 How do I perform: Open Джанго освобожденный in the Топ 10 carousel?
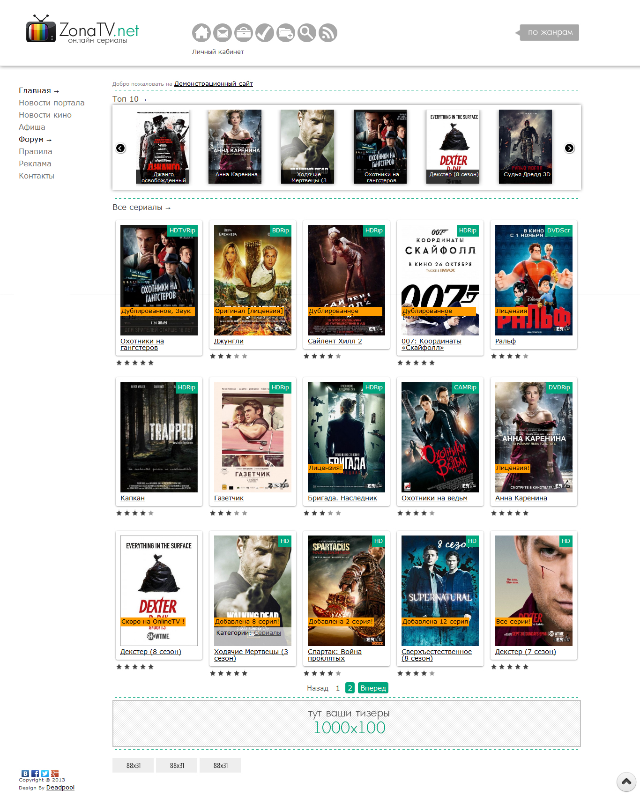[162, 147]
